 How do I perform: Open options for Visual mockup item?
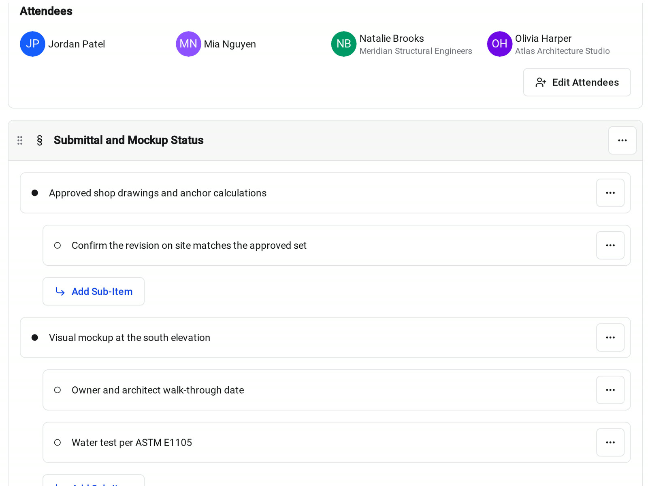(610, 337)
